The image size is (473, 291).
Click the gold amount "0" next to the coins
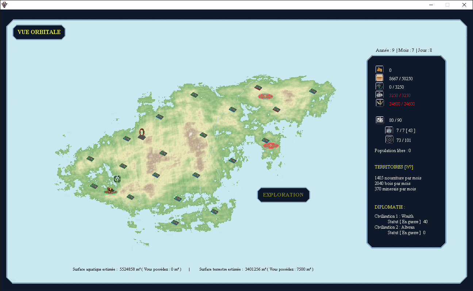coord(390,70)
